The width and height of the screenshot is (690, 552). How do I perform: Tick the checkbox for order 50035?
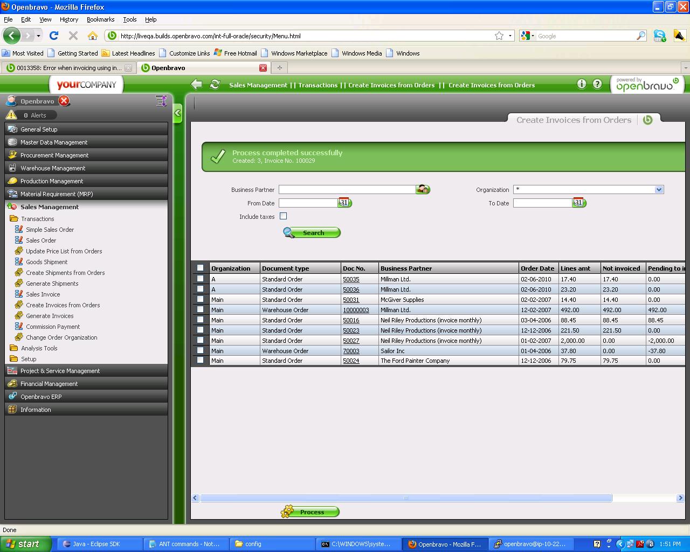[x=201, y=279]
